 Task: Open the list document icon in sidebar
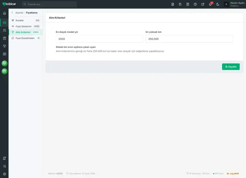(x=4, y=54)
